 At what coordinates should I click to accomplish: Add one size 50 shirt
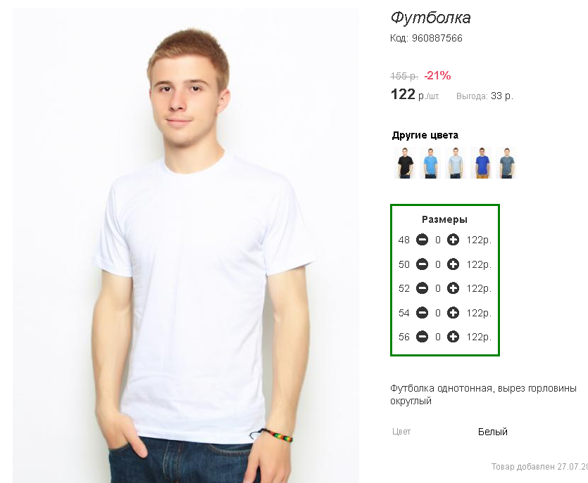tap(453, 264)
